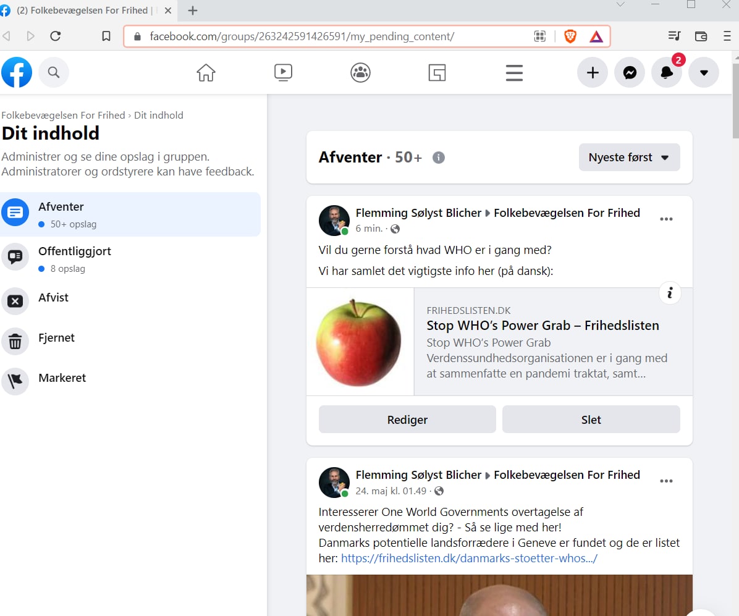Select the Afventer section
Viewport: 739px width, 616px height.
[130, 214]
